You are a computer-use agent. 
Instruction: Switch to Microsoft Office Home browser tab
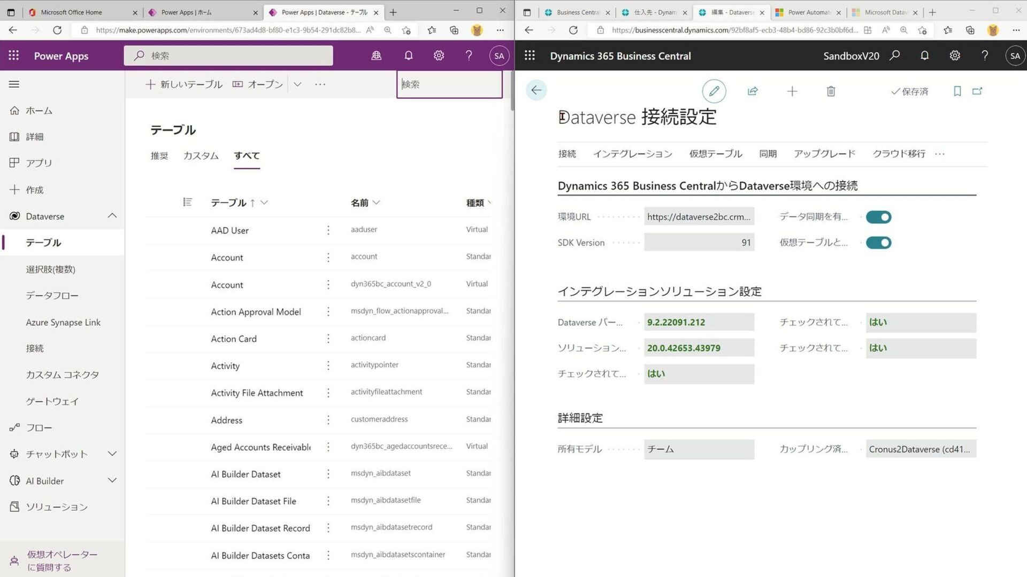pos(71,12)
